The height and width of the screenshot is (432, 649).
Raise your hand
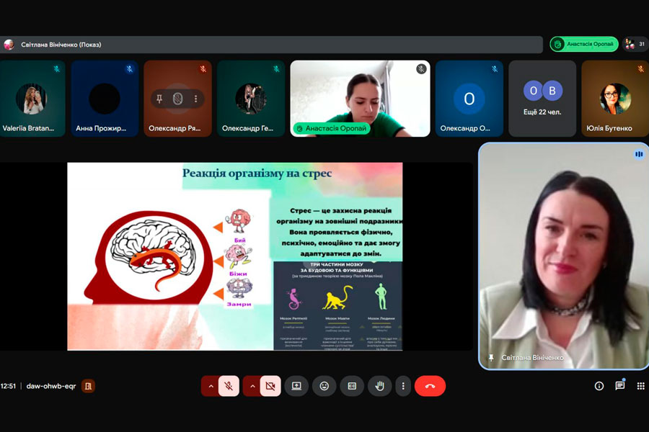(379, 386)
